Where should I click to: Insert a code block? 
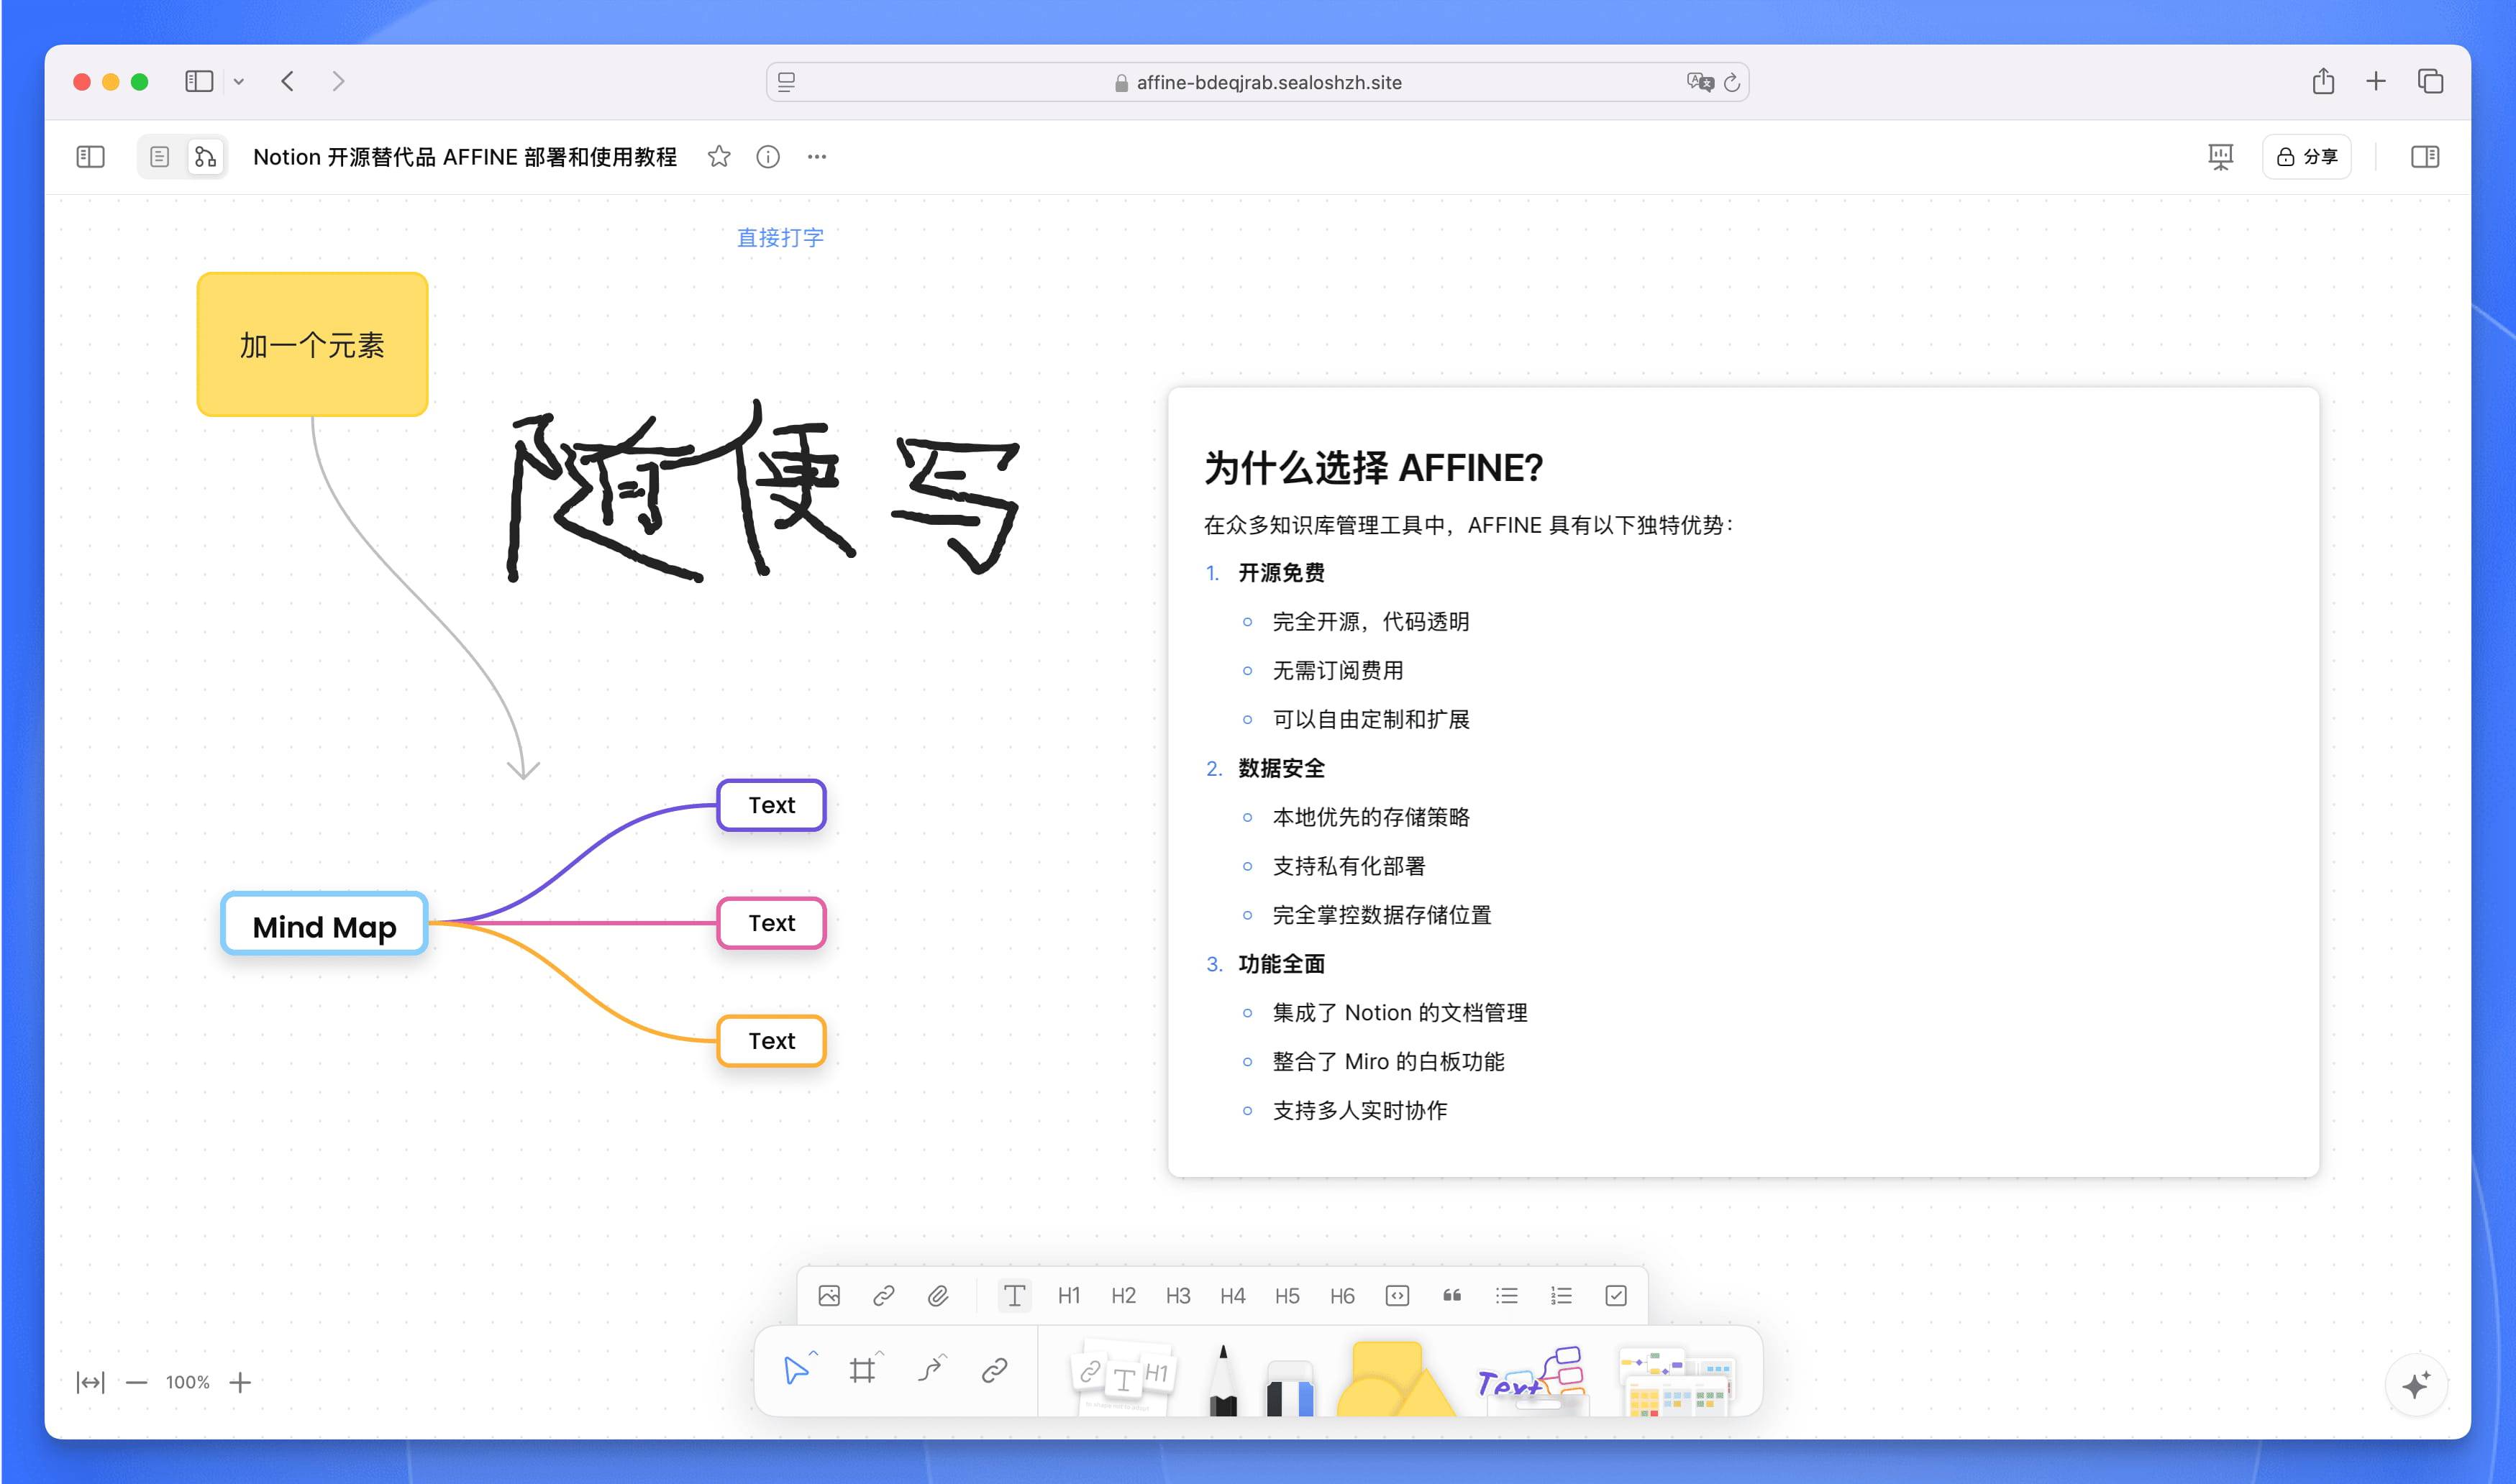[1397, 1296]
